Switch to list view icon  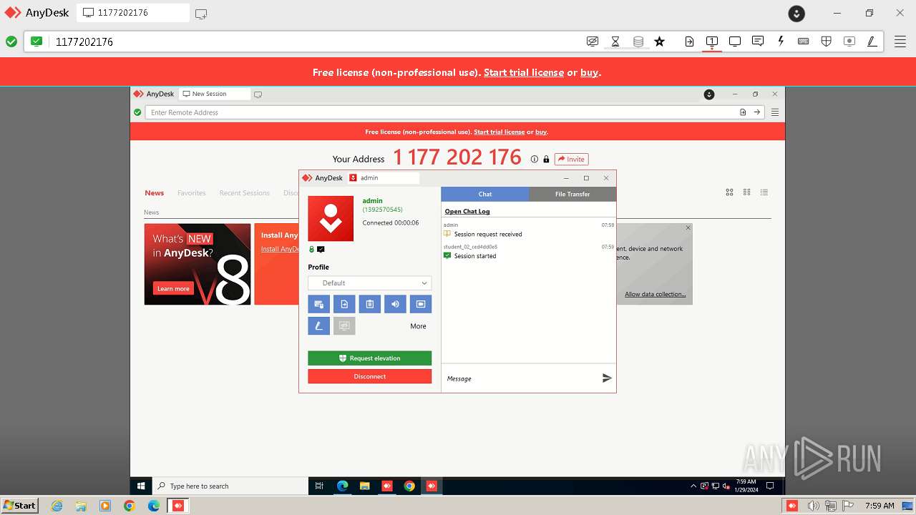(764, 192)
